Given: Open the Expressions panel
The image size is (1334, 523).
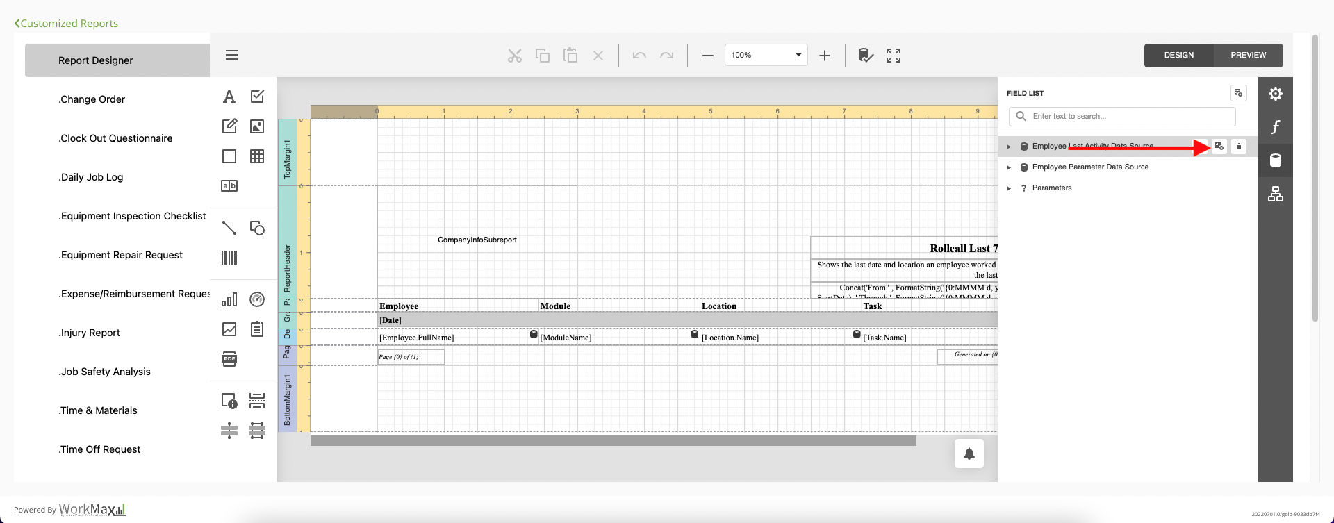Looking at the screenshot, I should tap(1276, 127).
